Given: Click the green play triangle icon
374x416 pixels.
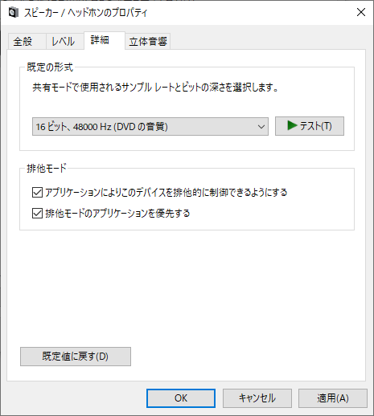Looking at the screenshot, I should 292,125.
